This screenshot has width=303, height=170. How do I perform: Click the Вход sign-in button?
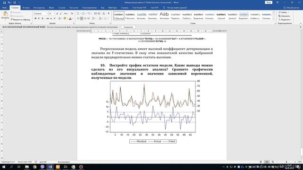(x=268, y=2)
